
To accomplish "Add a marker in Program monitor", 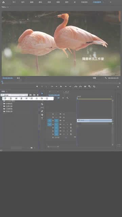I will pos(37,86).
